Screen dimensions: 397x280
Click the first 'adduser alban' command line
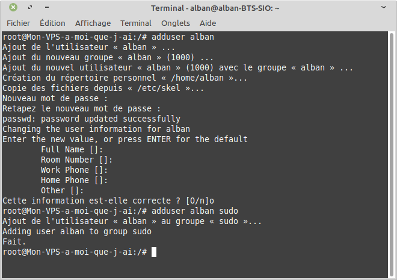click(108, 37)
